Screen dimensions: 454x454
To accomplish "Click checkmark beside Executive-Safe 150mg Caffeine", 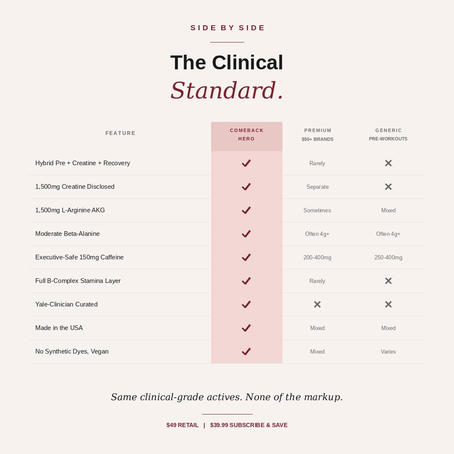I will pos(246,257).
